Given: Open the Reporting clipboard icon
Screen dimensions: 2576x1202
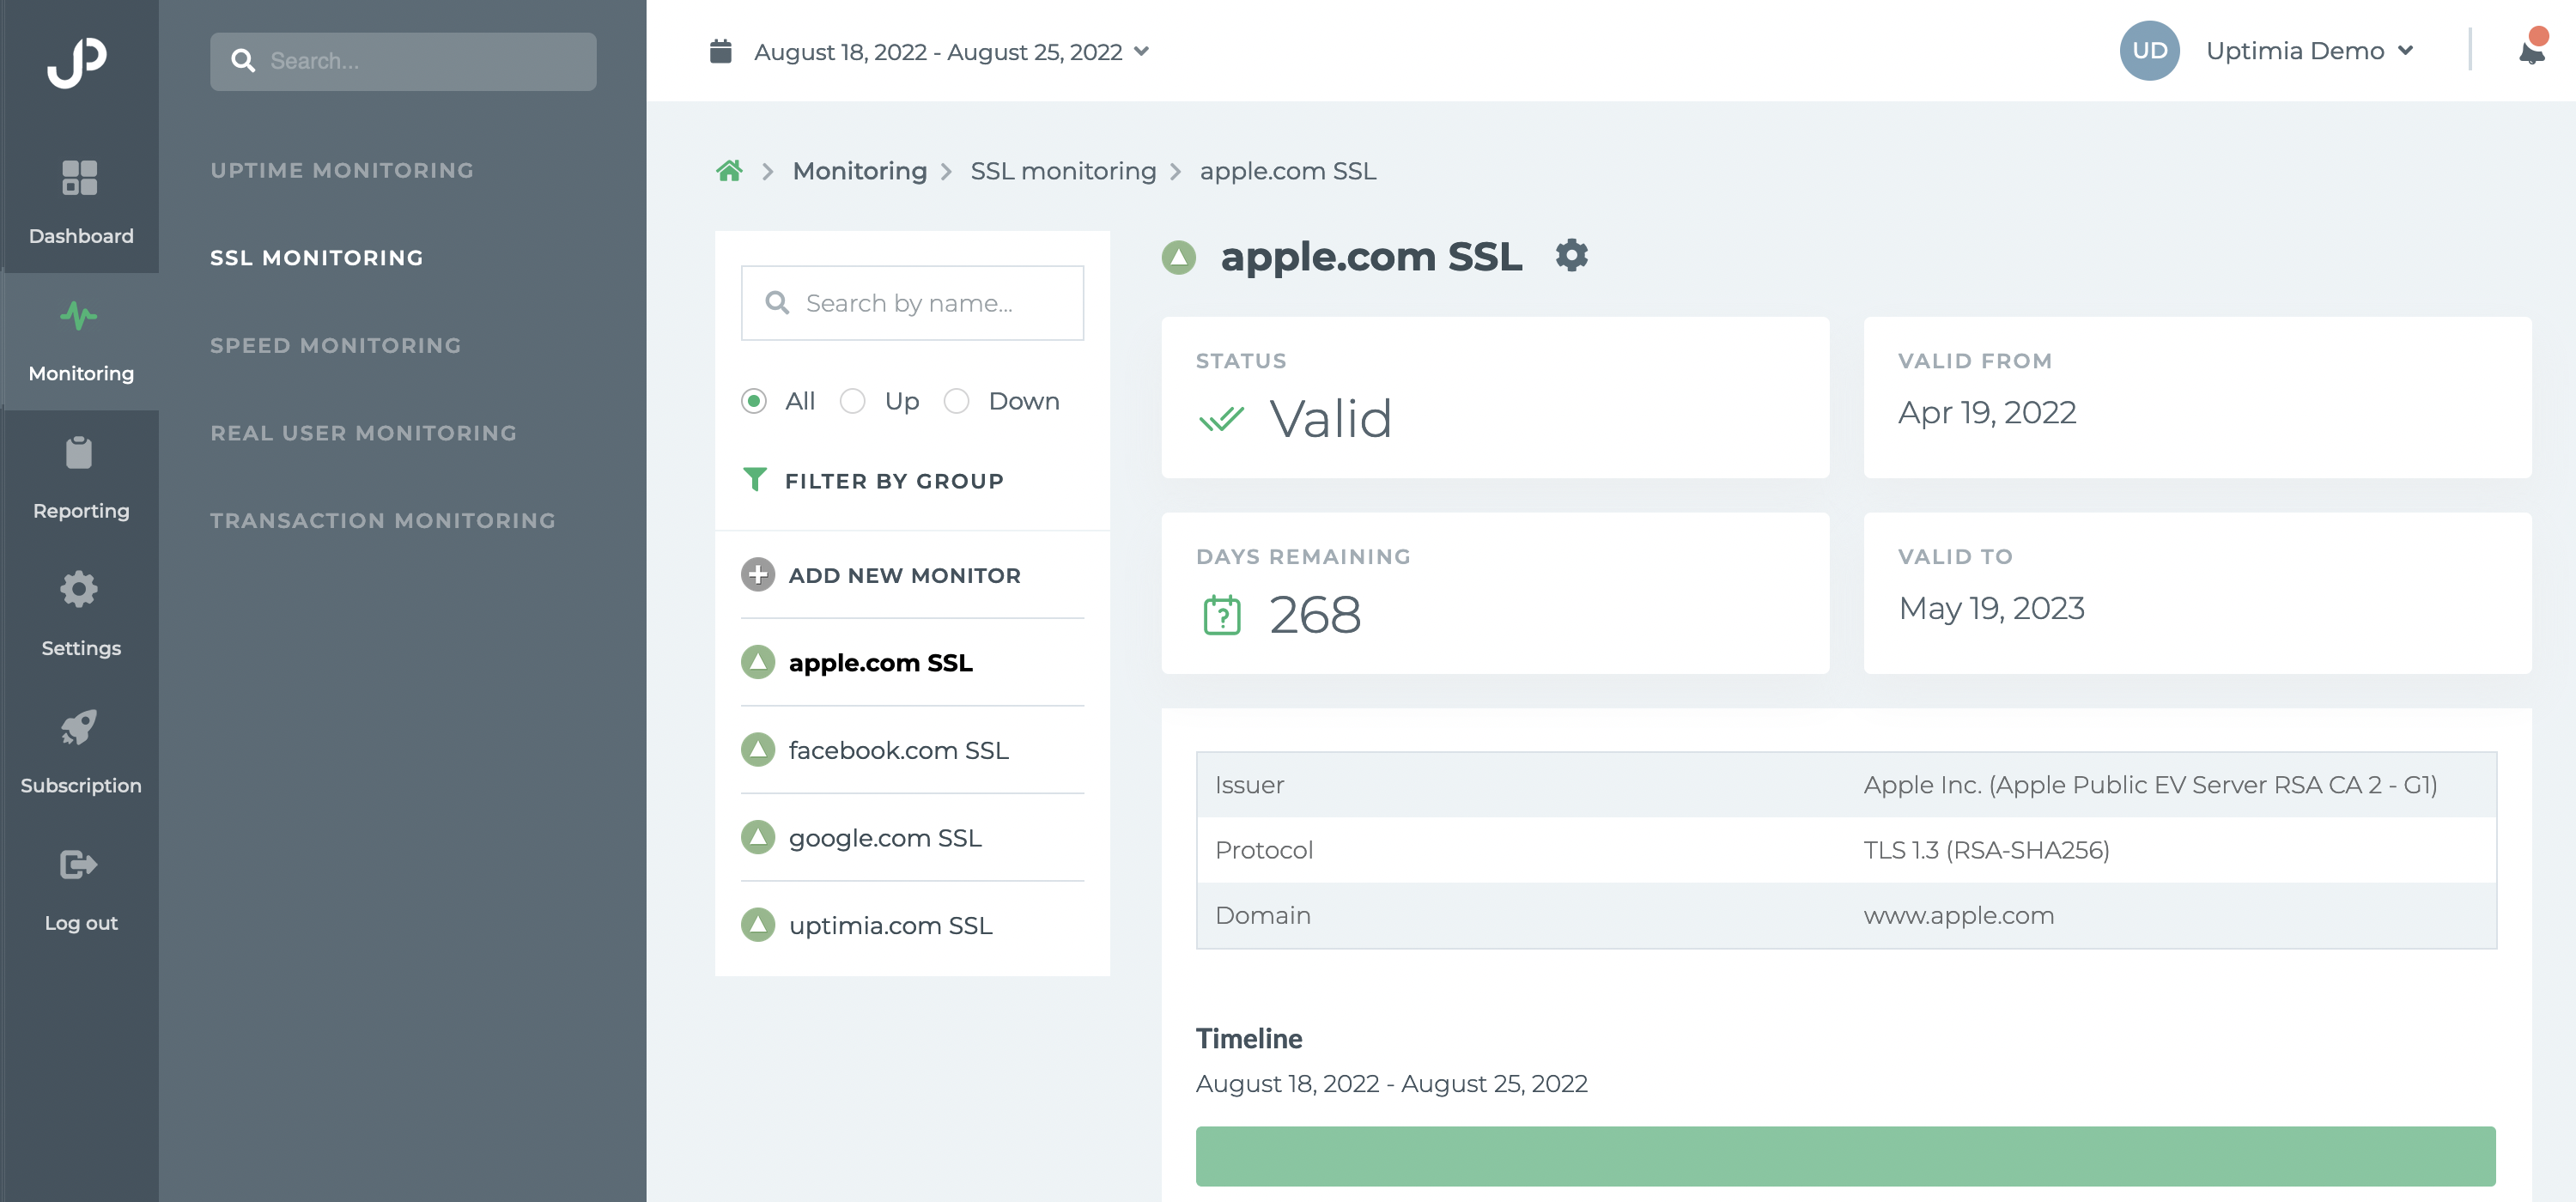Looking at the screenshot, I should pyautogui.click(x=79, y=452).
